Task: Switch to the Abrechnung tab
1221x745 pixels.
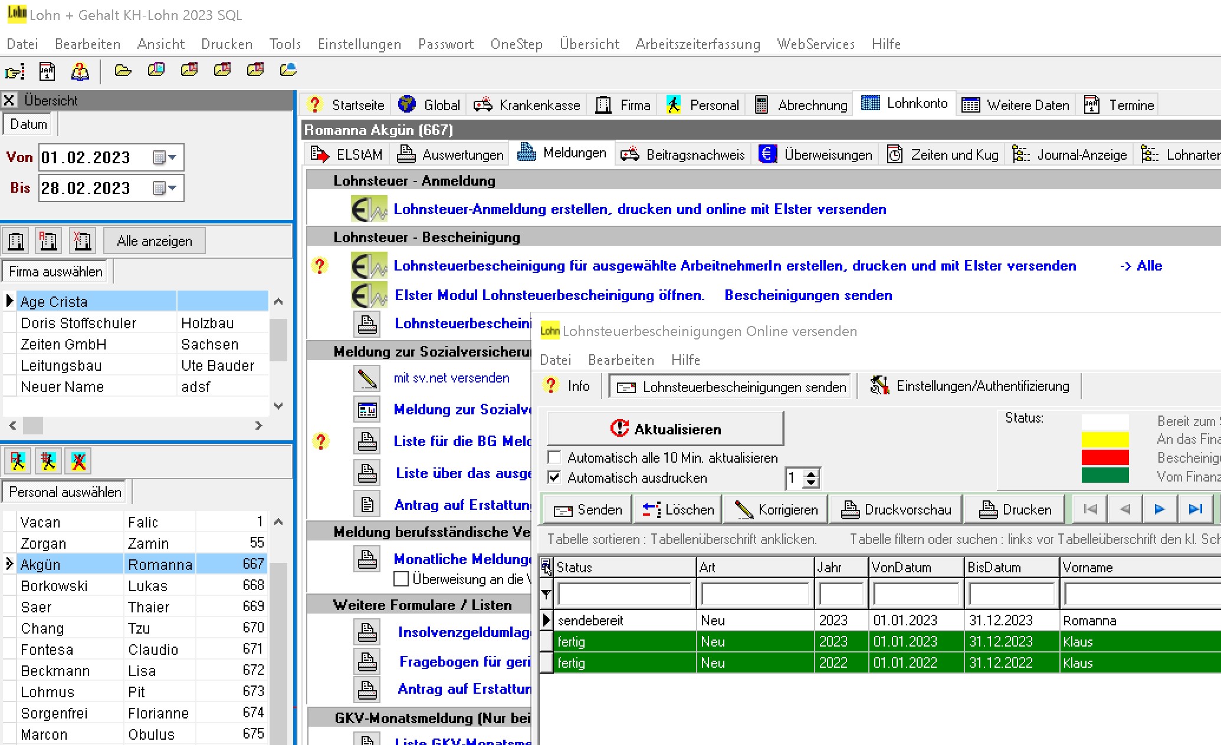Action: pyautogui.click(x=802, y=105)
